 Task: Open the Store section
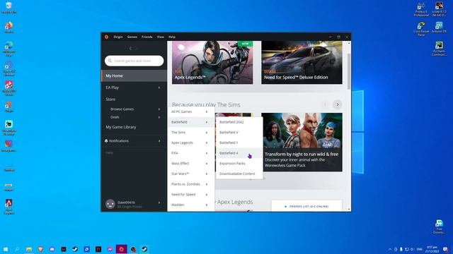(x=110, y=99)
